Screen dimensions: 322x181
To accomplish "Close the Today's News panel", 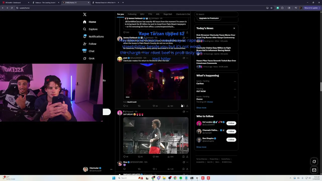I will [234, 28].
